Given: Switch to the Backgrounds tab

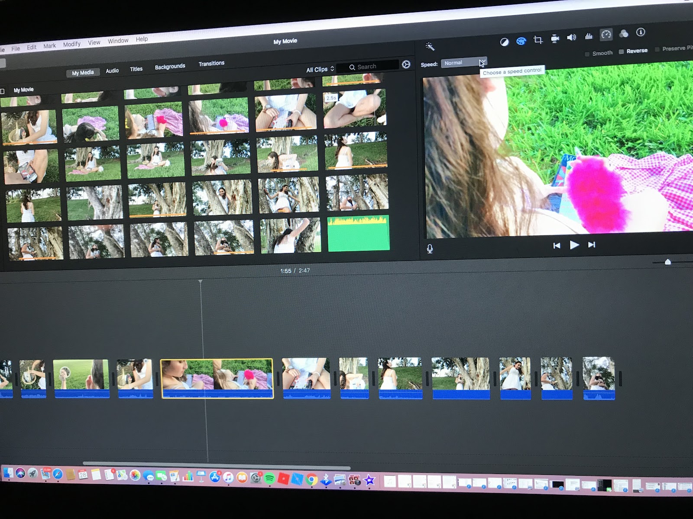Looking at the screenshot, I should [170, 67].
